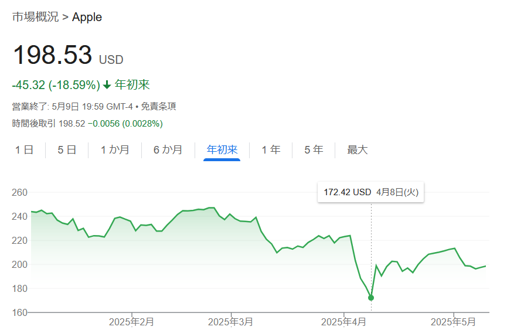This screenshot has height=330, width=507.
Task: Click the green down arrow icon
Action: pos(107,85)
